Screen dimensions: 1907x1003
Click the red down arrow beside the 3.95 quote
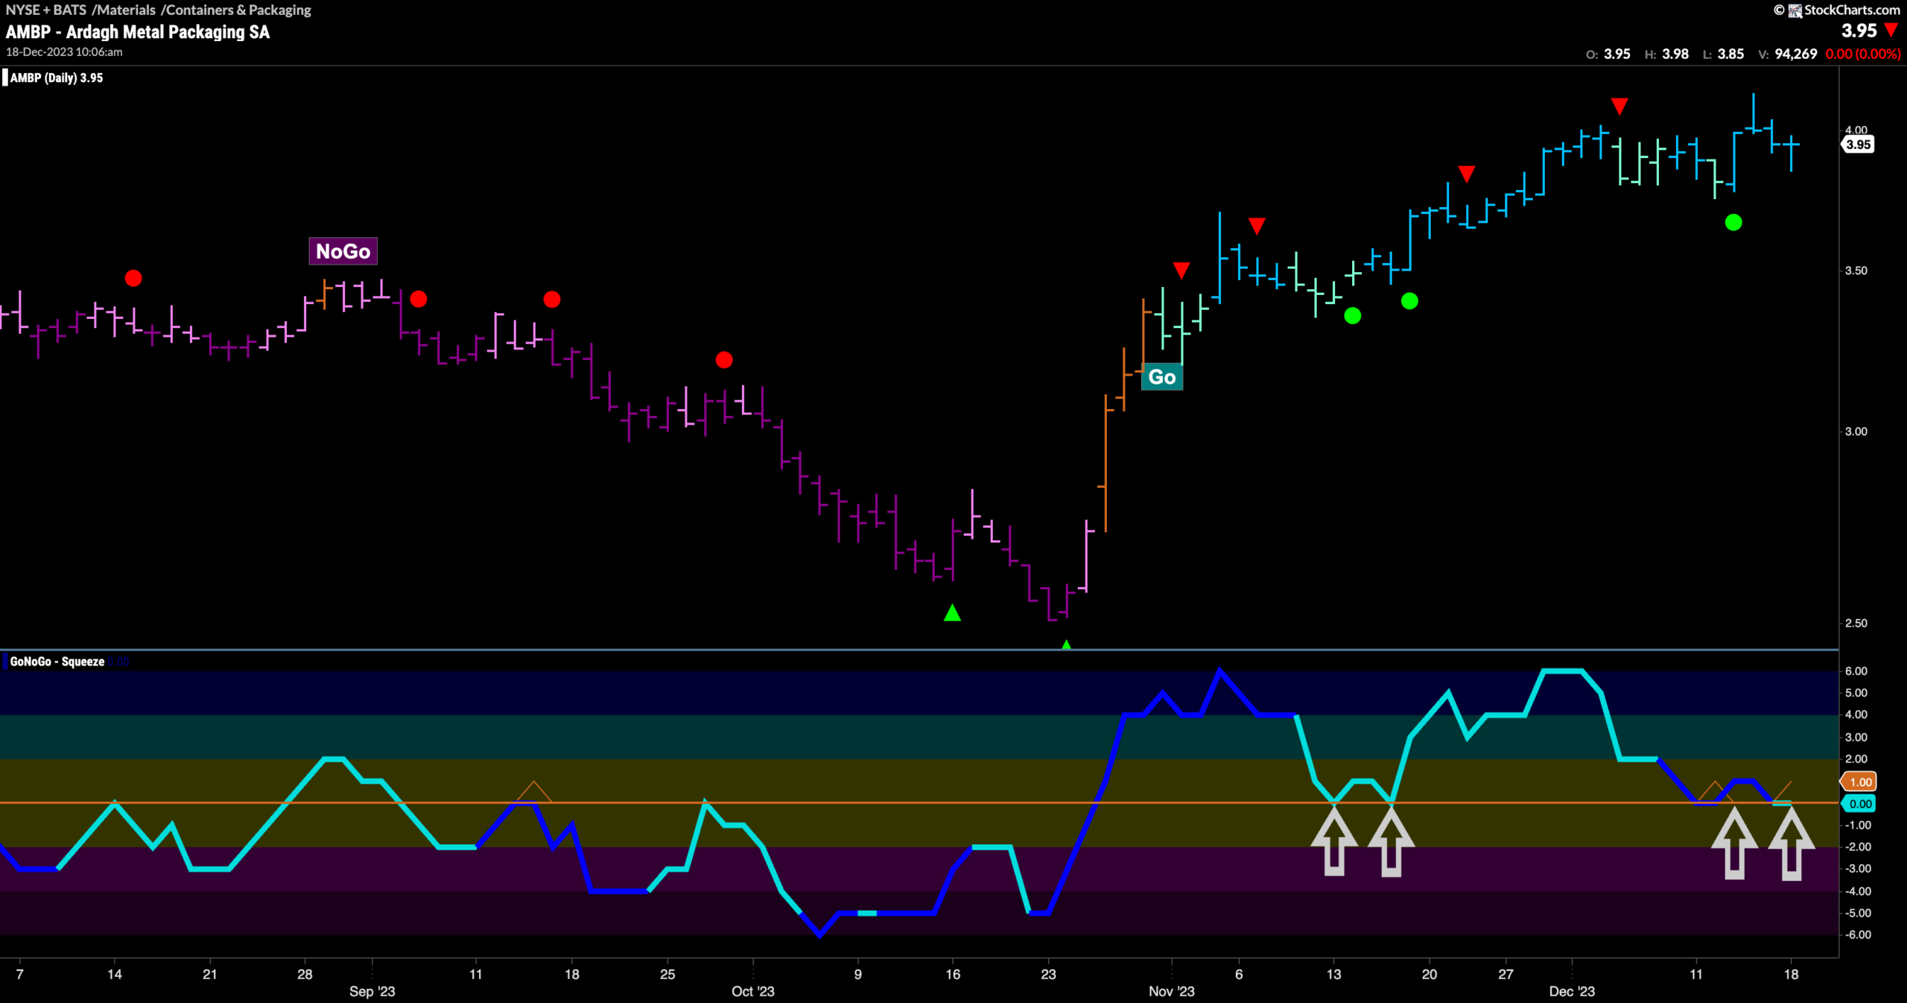[1891, 31]
